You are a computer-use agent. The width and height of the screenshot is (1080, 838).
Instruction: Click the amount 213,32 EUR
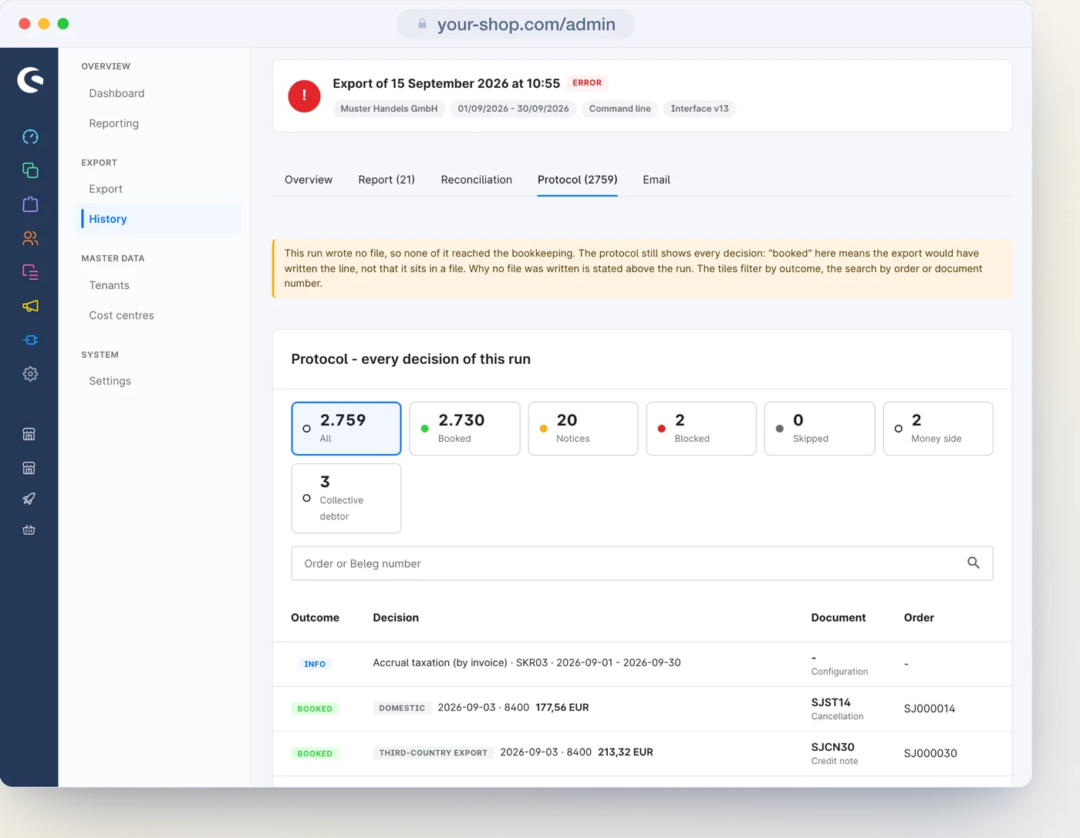click(626, 752)
